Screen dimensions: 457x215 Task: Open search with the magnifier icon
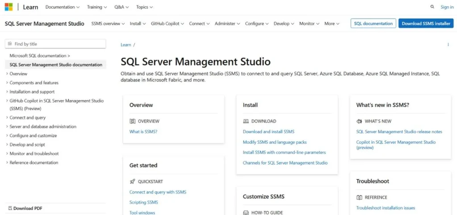(x=432, y=7)
